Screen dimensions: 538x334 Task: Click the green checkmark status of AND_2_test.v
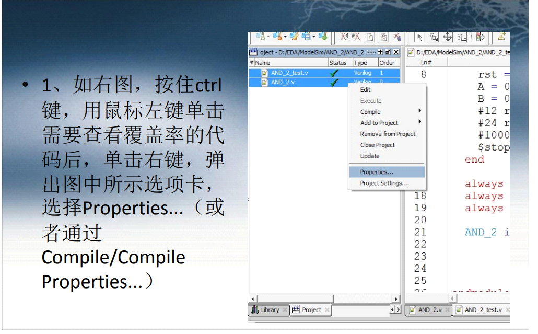[334, 73]
